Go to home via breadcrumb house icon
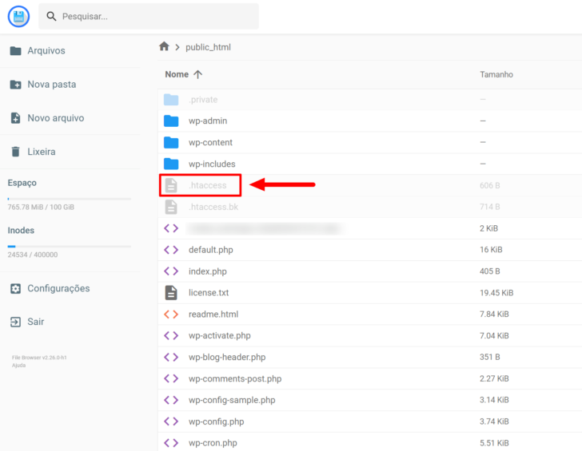 pos(164,46)
